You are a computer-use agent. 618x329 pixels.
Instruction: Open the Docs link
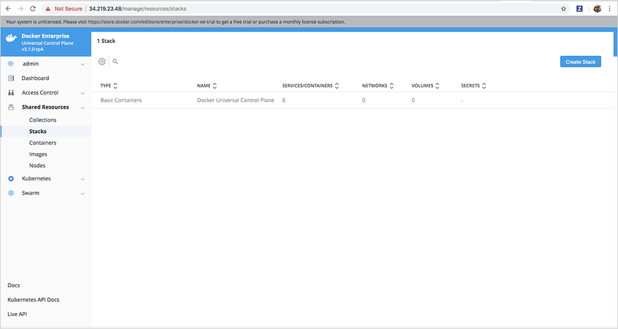tap(14, 285)
